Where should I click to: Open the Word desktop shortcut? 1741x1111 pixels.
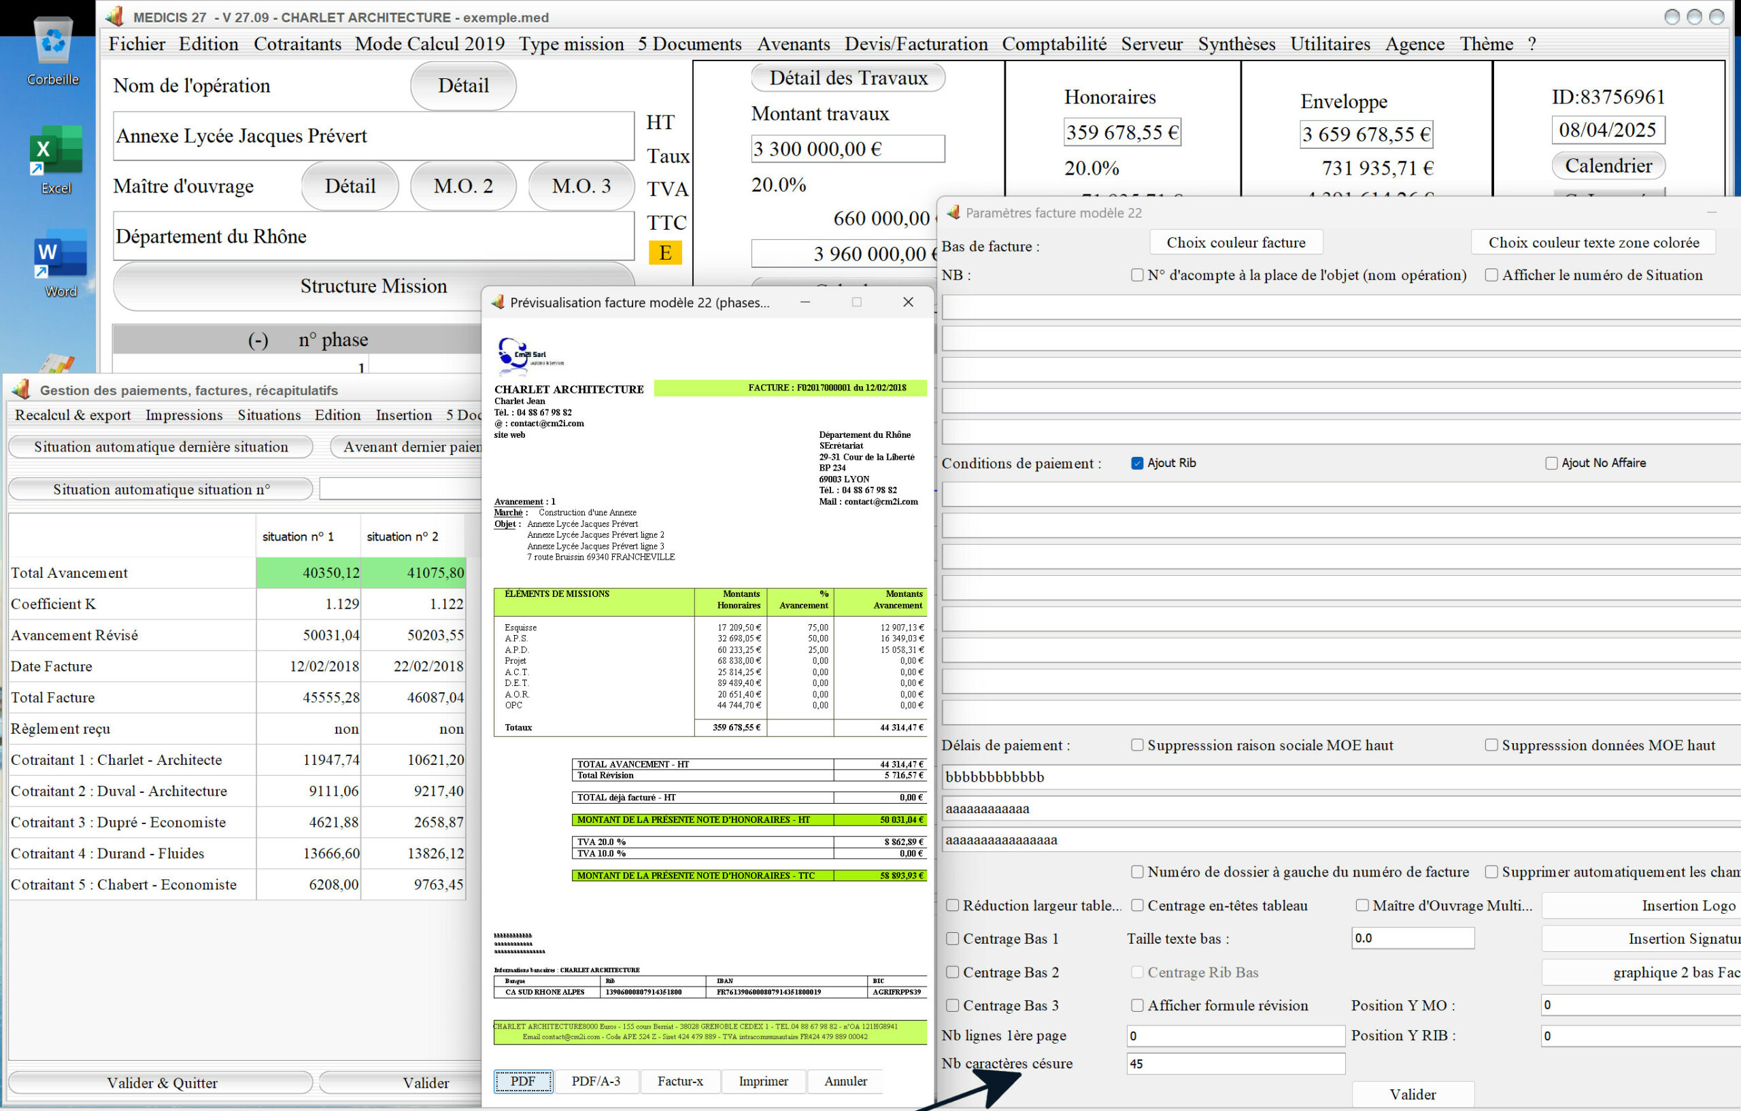pos(60,263)
